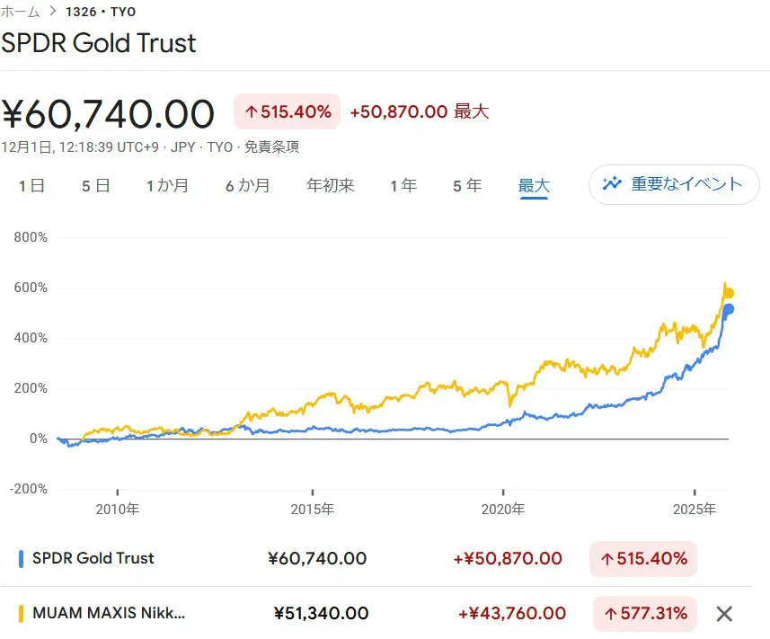This screenshot has width=770, height=639.
Task: Select the 5日 time range tab
Action: click(x=95, y=186)
